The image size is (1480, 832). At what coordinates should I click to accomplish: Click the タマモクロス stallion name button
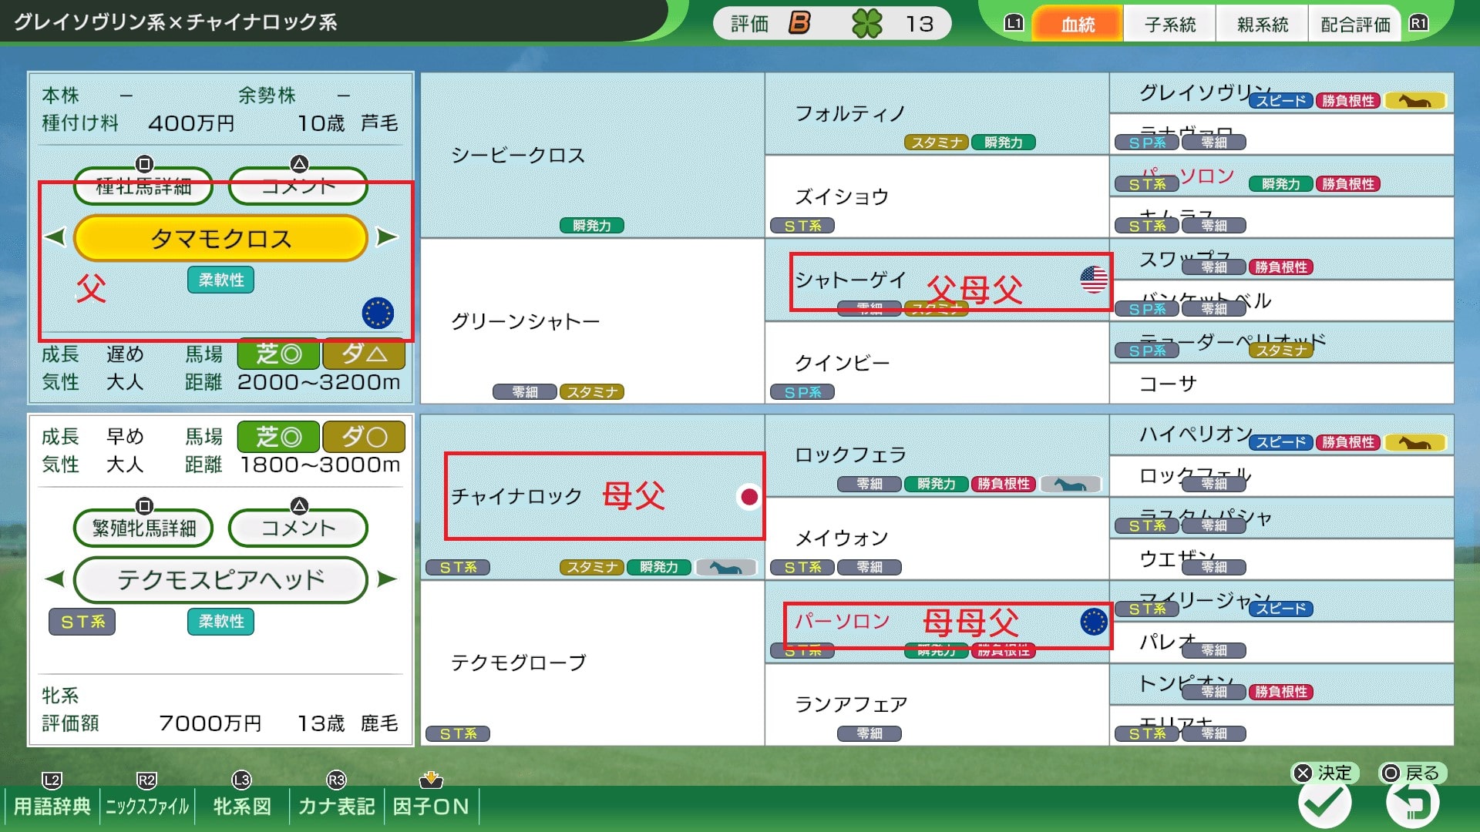click(x=220, y=238)
